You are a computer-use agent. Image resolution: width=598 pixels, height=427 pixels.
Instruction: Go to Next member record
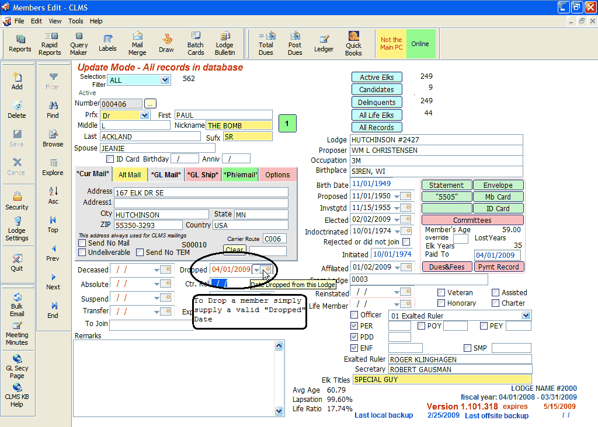[53, 281]
